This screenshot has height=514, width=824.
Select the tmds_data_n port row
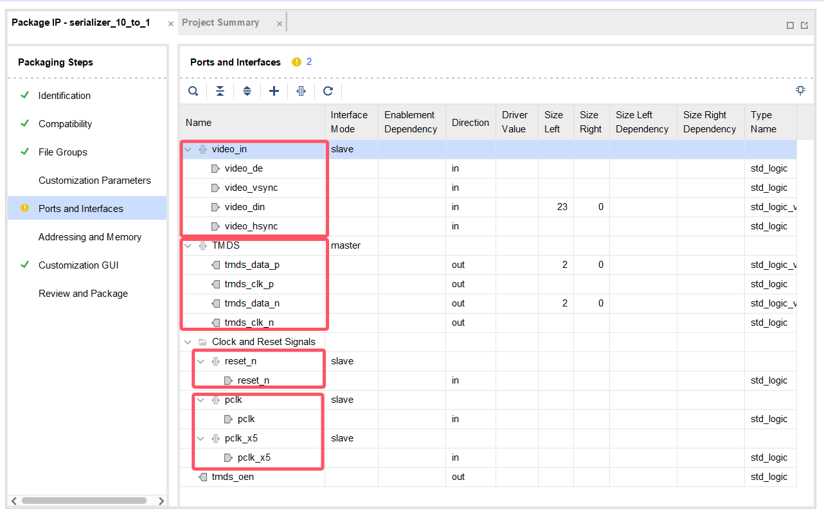tap(488, 303)
